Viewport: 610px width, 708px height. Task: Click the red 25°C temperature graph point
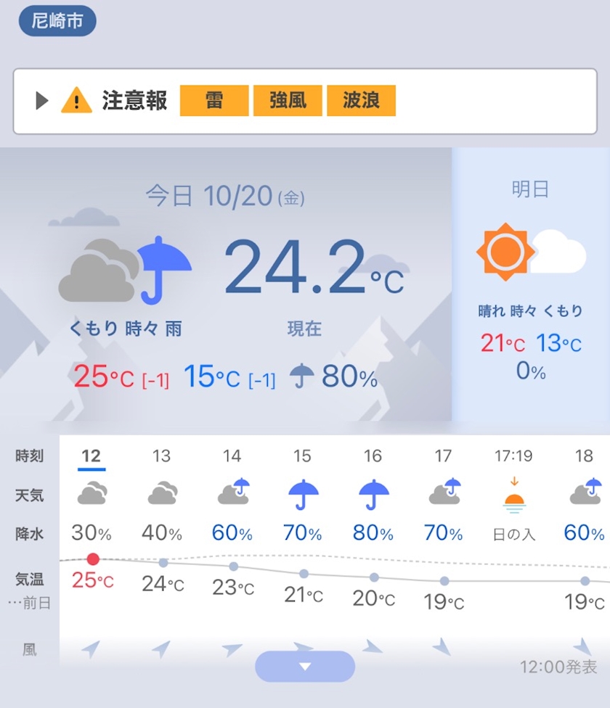click(93, 559)
